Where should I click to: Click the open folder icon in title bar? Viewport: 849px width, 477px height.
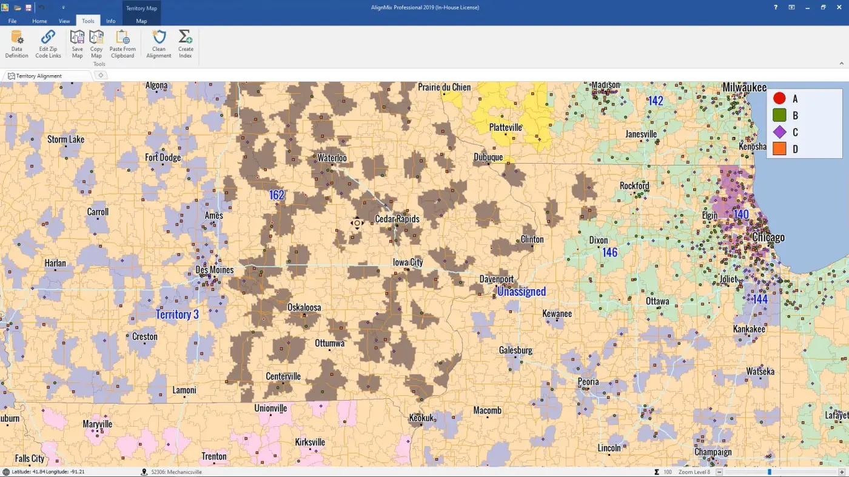click(x=18, y=7)
